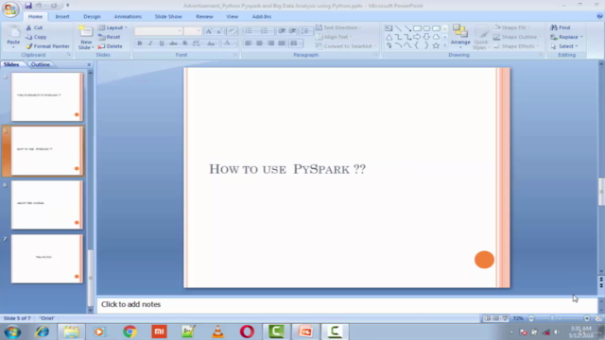The image size is (605, 340).
Task: Cut the selection
Action: click(x=34, y=27)
